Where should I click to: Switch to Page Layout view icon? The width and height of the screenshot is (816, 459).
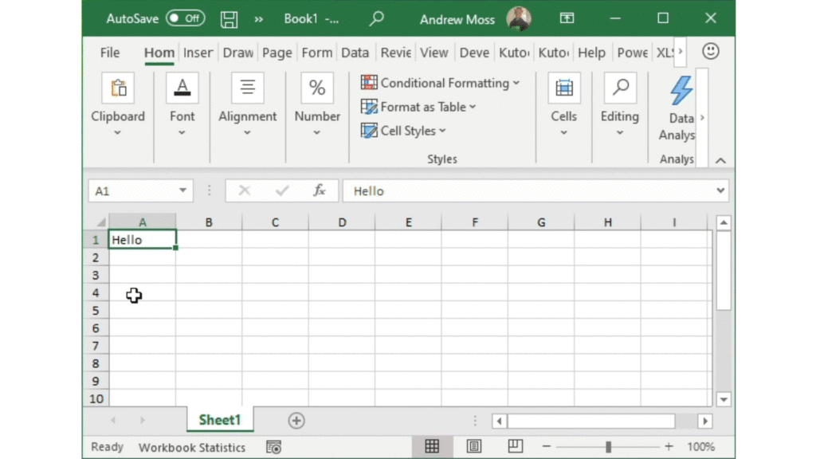pos(473,446)
